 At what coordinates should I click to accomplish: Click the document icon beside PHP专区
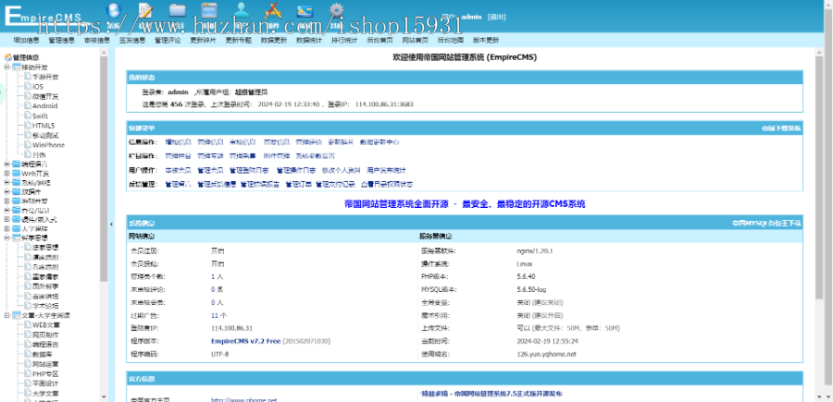point(28,374)
